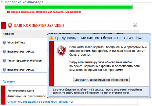This screenshot has width=152, height=106.
Task: Select the Trojan-Spy.Win64.WMPatch threat row
Action: pyautogui.click(x=24, y=60)
